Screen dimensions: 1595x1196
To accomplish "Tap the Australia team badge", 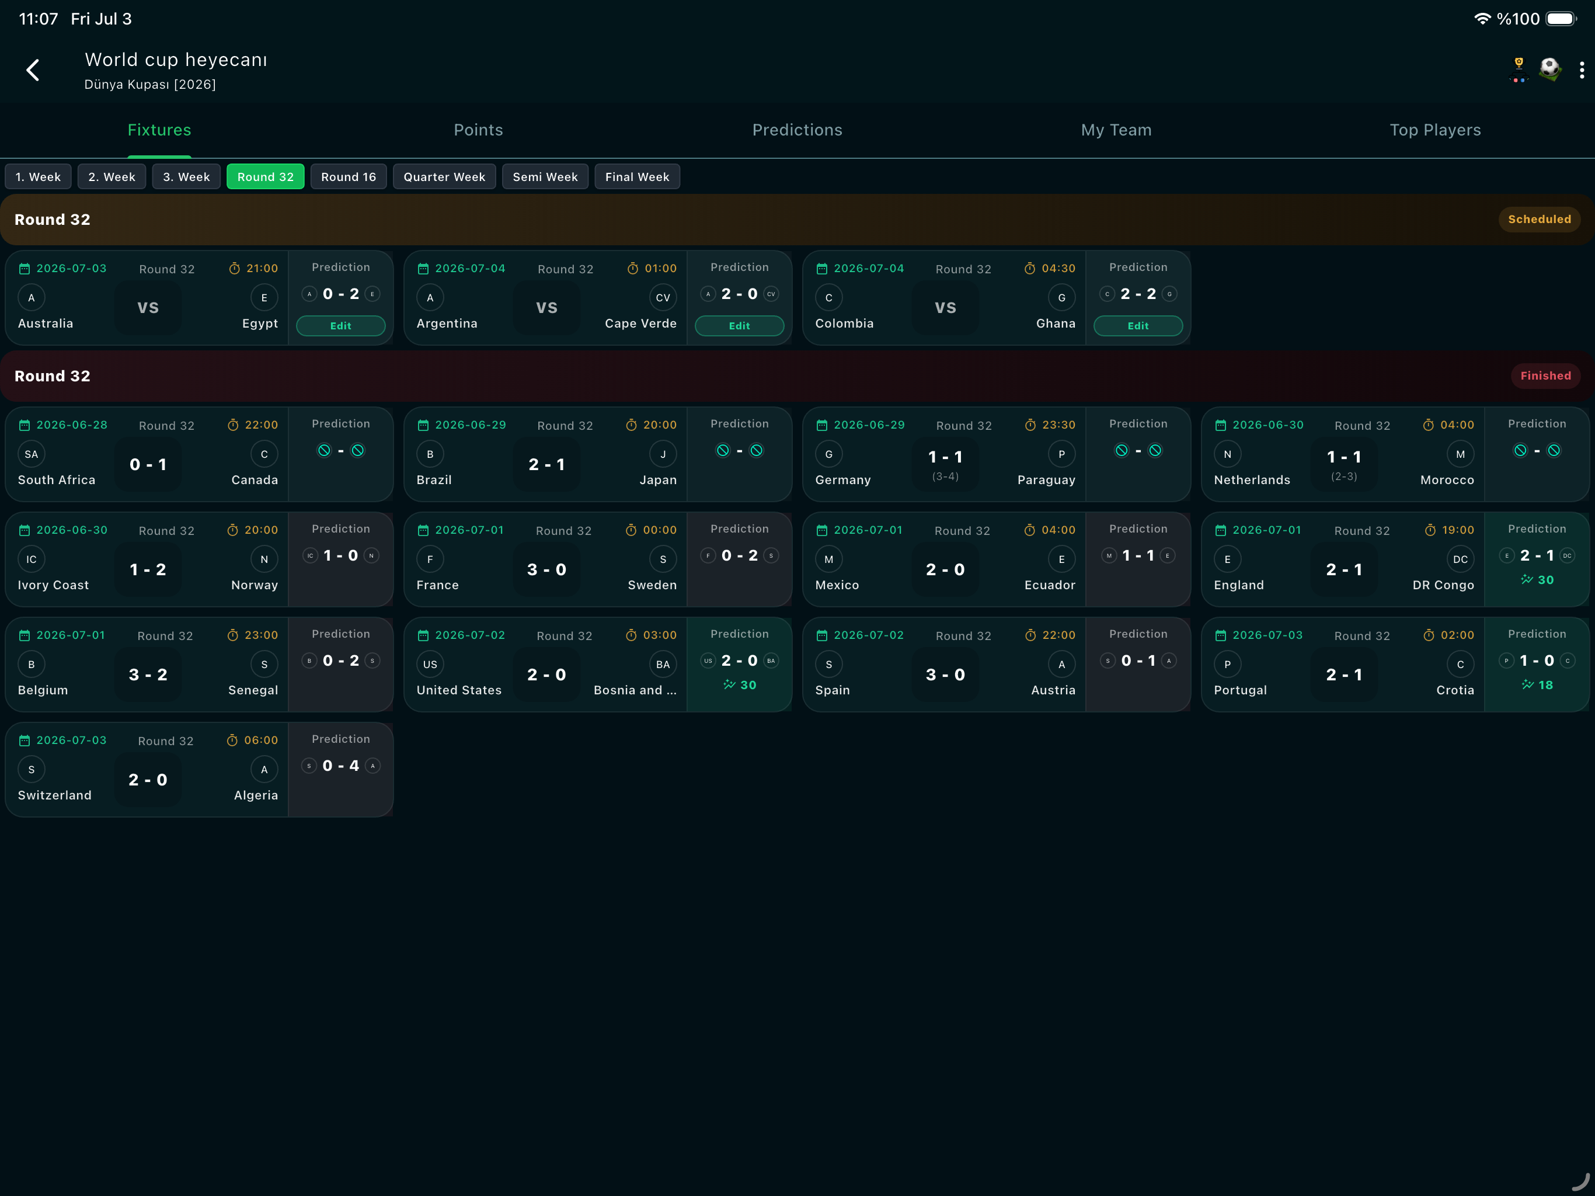I will click(x=31, y=297).
